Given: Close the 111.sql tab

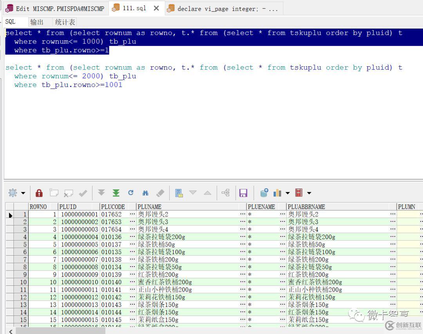Looking at the screenshot, I should pyautogui.click(x=156, y=8).
